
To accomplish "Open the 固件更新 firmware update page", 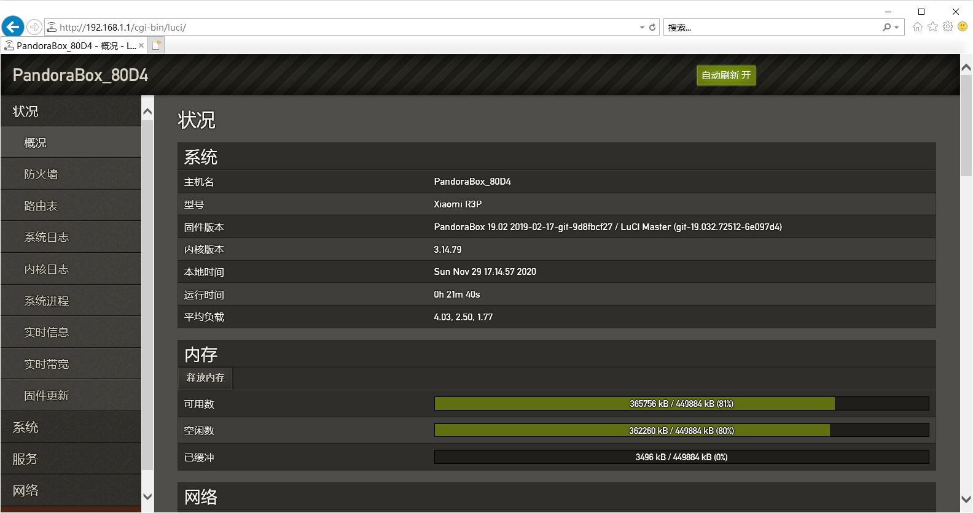I will [x=71, y=396].
